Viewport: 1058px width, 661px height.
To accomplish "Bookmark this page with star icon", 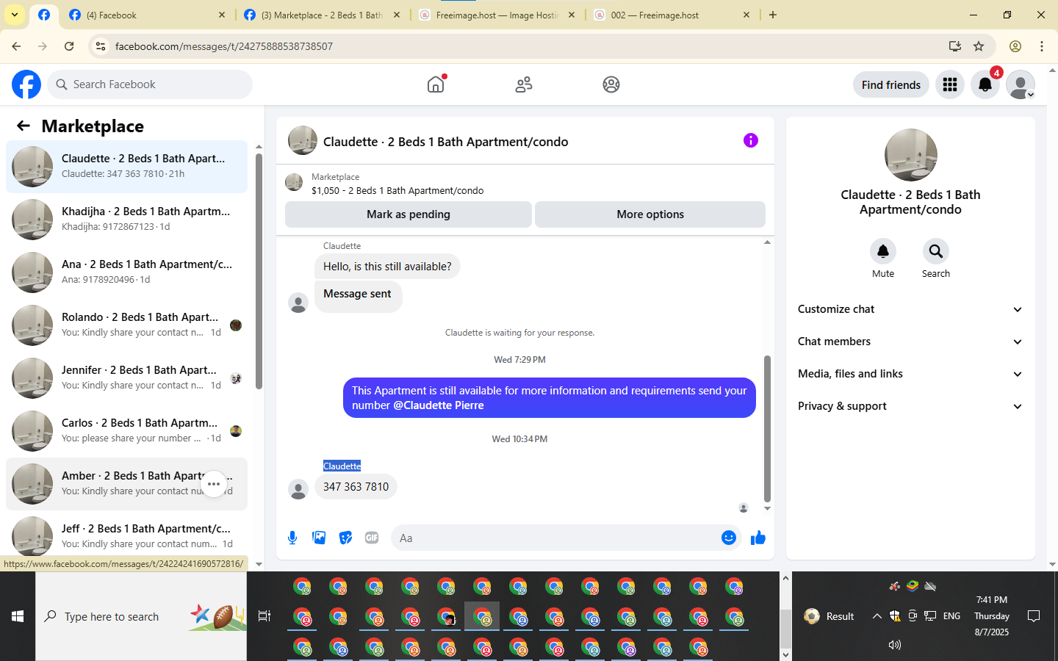I will (979, 46).
